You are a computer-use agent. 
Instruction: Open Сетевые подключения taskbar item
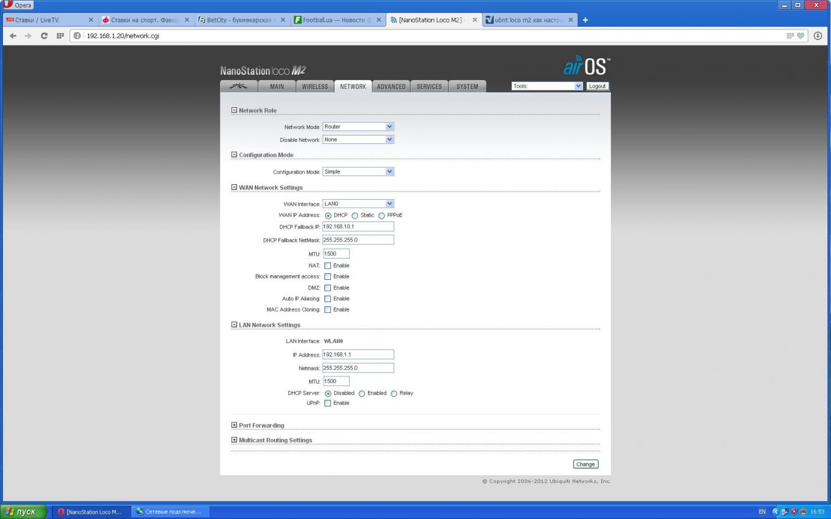pyautogui.click(x=170, y=512)
